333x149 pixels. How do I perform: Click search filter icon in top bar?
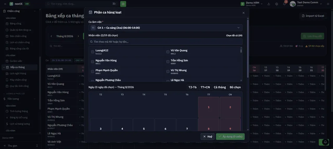pos(114,4)
